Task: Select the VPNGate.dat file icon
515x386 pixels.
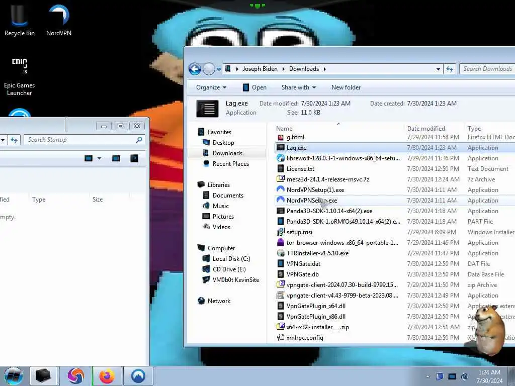Action: pyautogui.click(x=281, y=263)
